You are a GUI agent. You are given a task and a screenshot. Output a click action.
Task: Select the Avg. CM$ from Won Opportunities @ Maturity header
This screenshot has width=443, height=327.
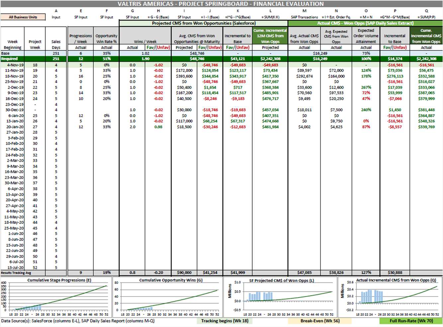197,38
